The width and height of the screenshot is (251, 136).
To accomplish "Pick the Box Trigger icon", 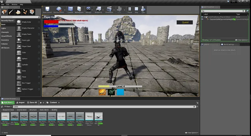I will pos(19,83).
